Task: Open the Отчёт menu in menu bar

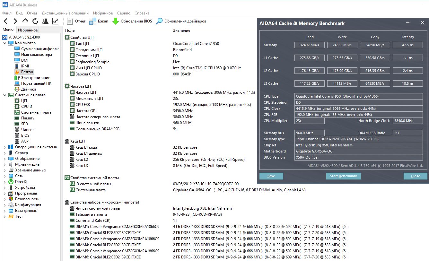Action: [x=32, y=13]
